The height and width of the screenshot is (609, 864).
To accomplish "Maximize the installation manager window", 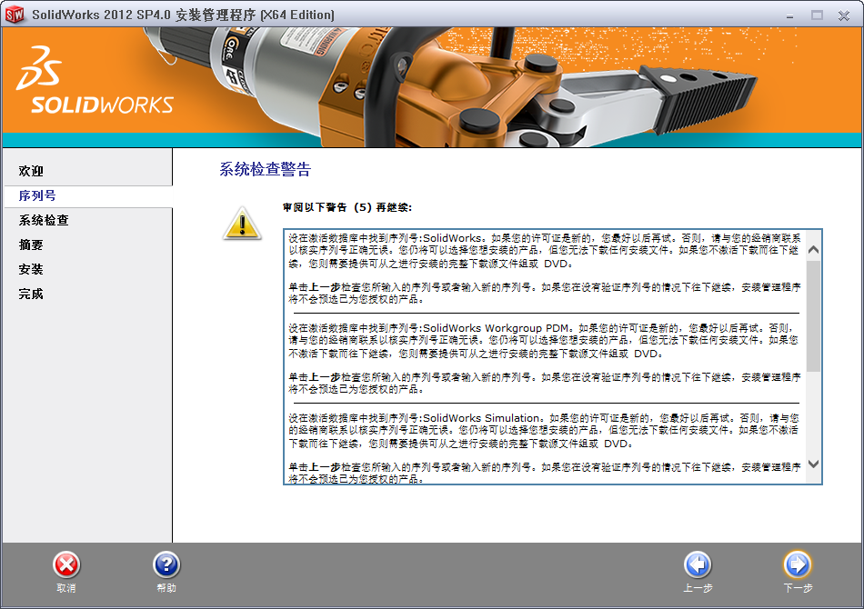I will pos(817,15).
